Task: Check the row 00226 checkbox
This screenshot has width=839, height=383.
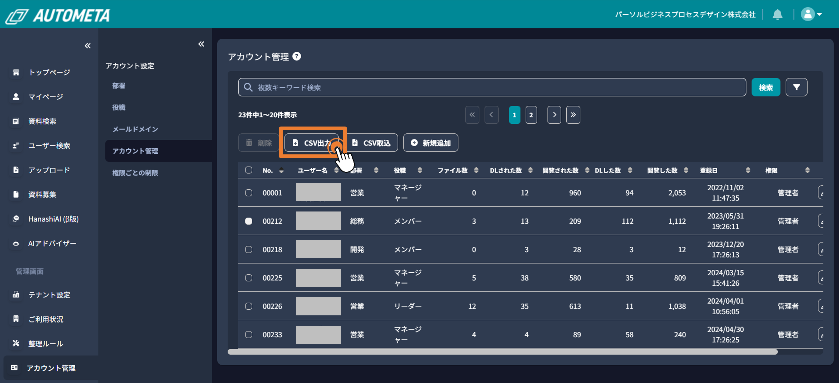Action: point(248,306)
